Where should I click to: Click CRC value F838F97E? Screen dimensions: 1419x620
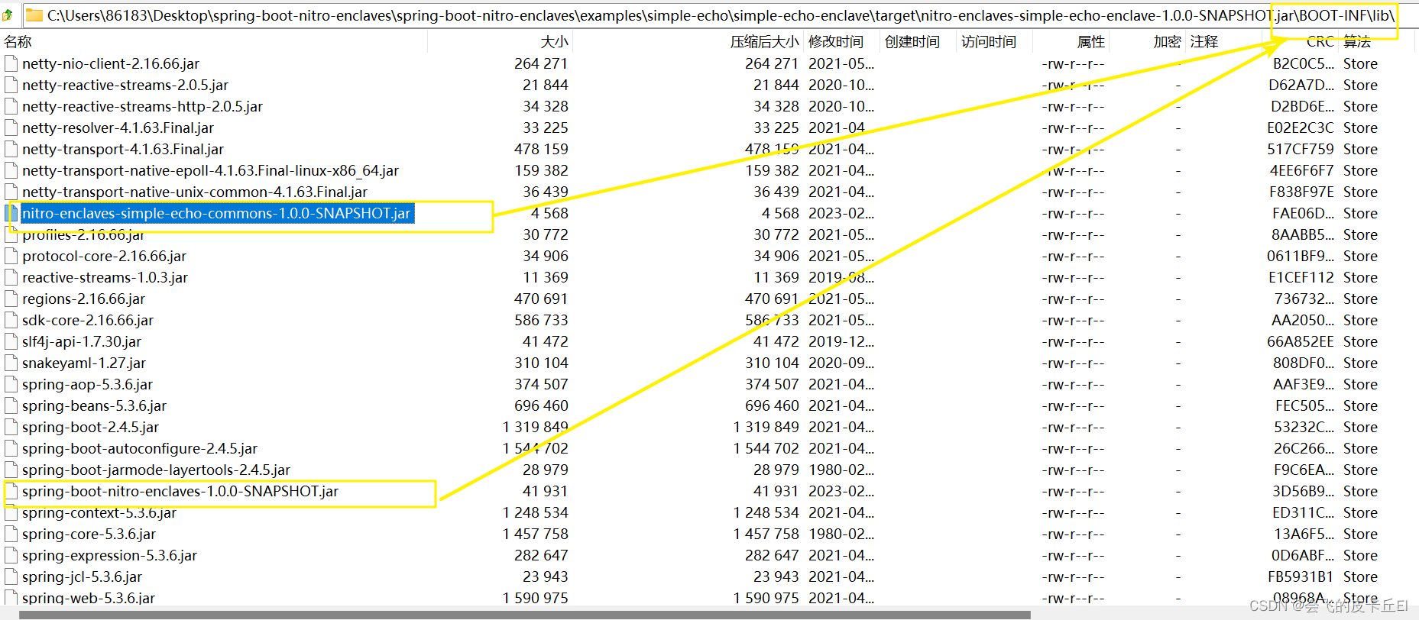pyautogui.click(x=1301, y=192)
